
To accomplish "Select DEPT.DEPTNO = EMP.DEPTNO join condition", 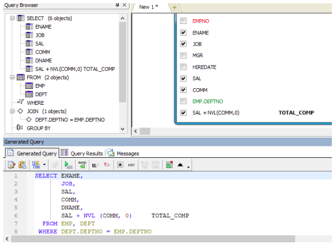I will [70, 120].
